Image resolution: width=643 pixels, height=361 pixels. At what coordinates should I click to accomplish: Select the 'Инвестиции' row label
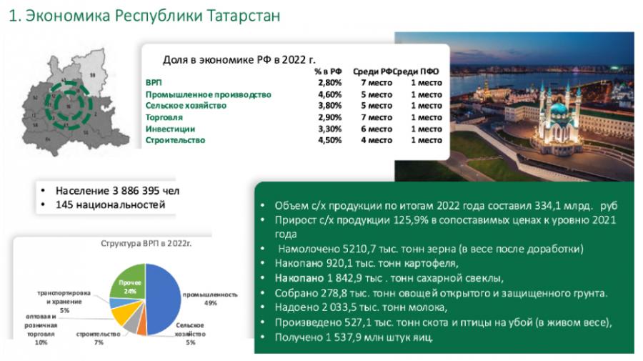[170, 129]
